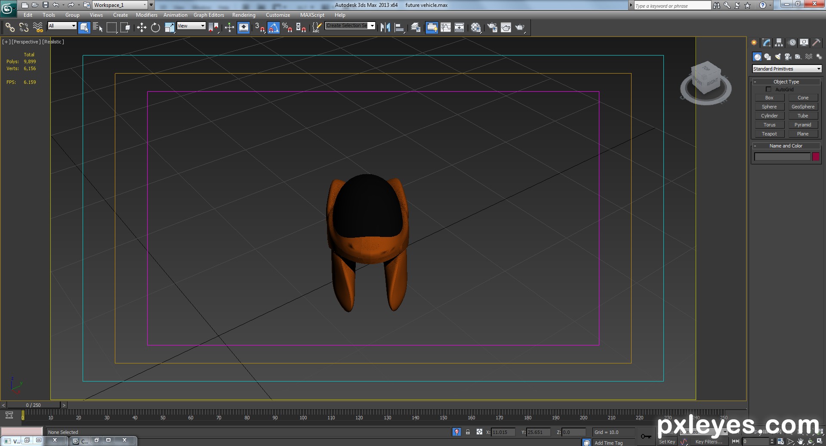Switch to the Modify panel tab
The width and height of the screenshot is (826, 446).
pyautogui.click(x=767, y=43)
